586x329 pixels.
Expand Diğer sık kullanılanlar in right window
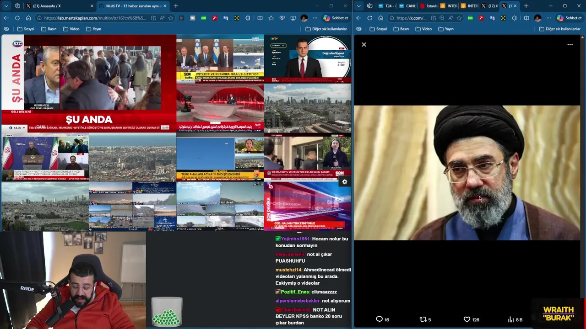tap(560, 29)
